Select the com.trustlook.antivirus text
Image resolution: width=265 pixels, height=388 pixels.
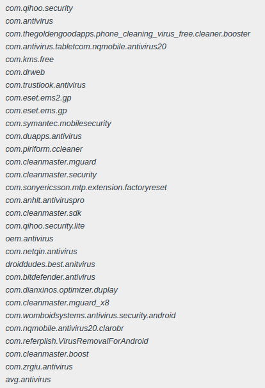point(45,85)
